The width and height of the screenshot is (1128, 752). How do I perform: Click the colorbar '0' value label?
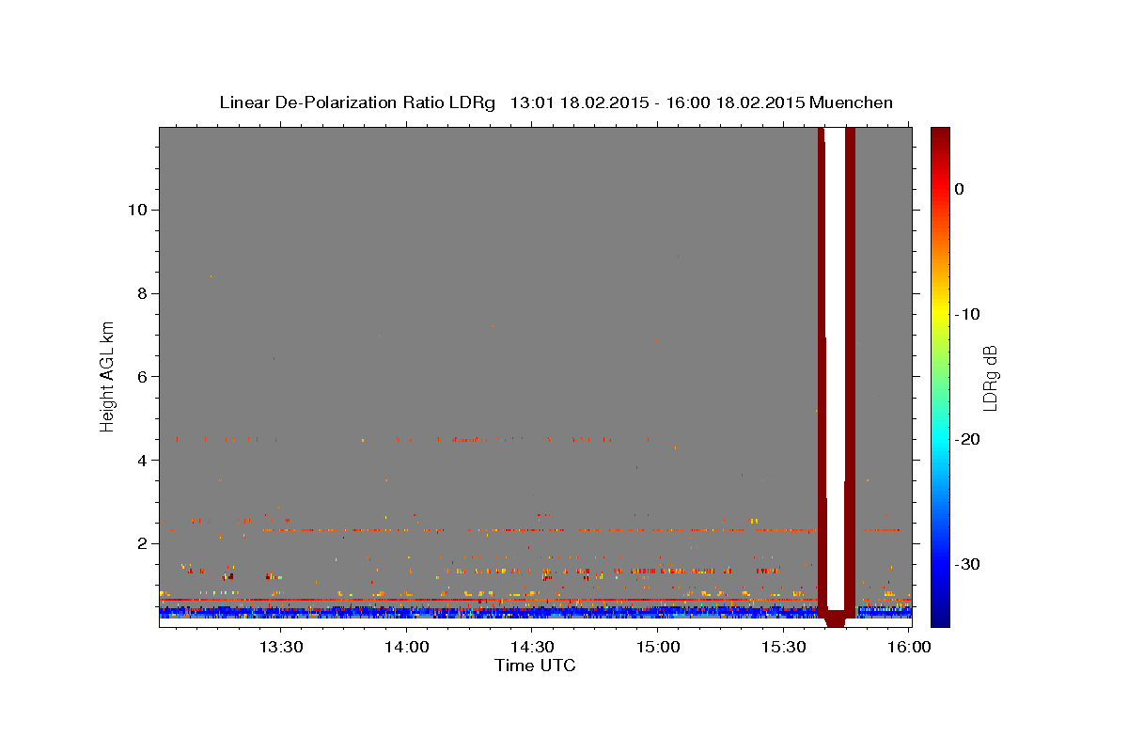pos(959,189)
